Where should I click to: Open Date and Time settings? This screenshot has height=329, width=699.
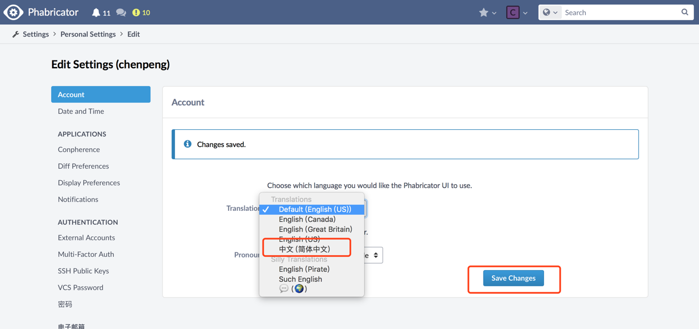click(81, 111)
